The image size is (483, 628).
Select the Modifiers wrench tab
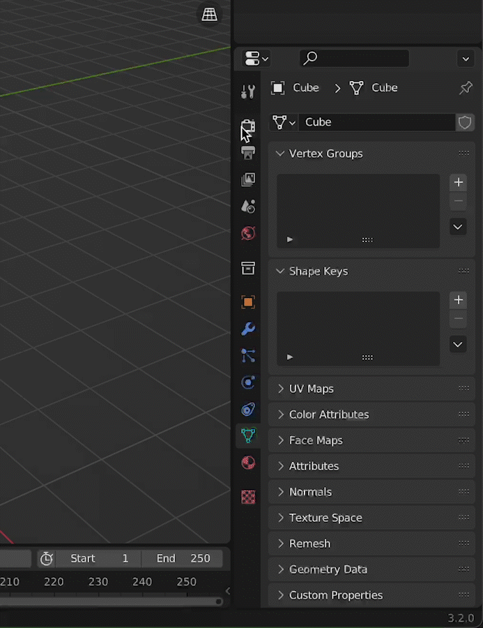click(x=248, y=329)
